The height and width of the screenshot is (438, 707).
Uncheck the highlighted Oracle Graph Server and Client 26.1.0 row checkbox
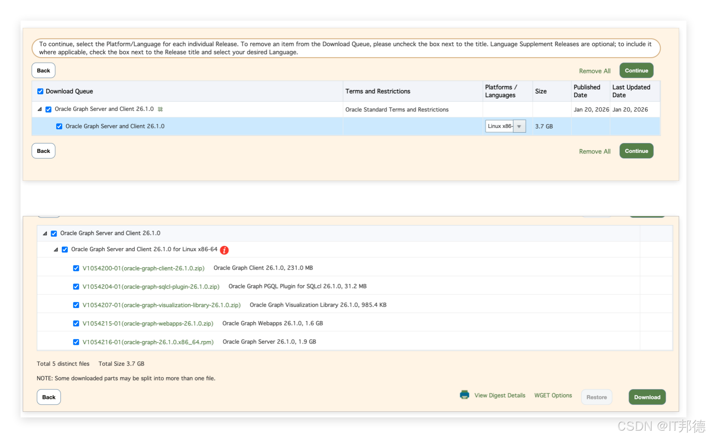pyautogui.click(x=59, y=126)
